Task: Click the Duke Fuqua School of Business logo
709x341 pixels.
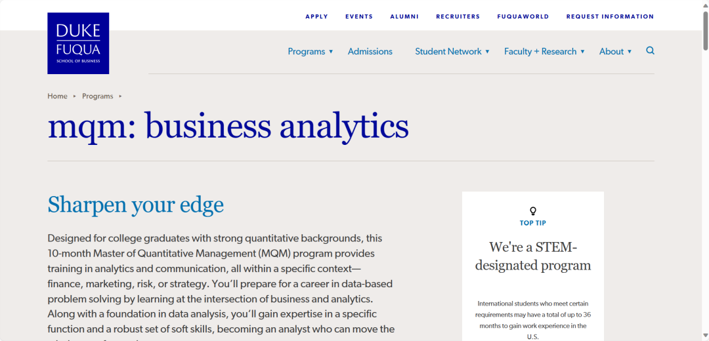Action: pos(78,43)
